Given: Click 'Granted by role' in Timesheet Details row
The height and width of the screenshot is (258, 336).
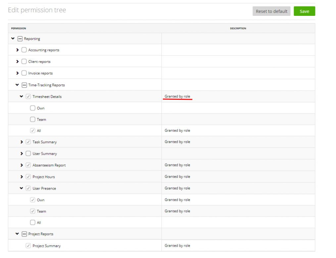Looking at the screenshot, I should (177, 96).
